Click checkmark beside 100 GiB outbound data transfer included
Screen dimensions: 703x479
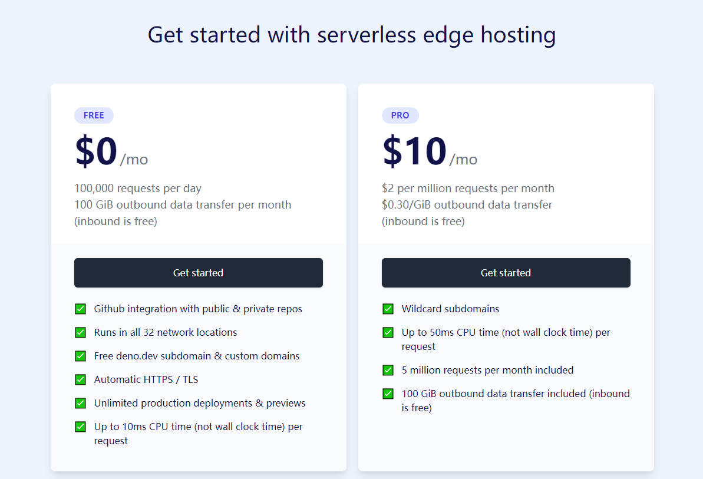click(x=388, y=394)
